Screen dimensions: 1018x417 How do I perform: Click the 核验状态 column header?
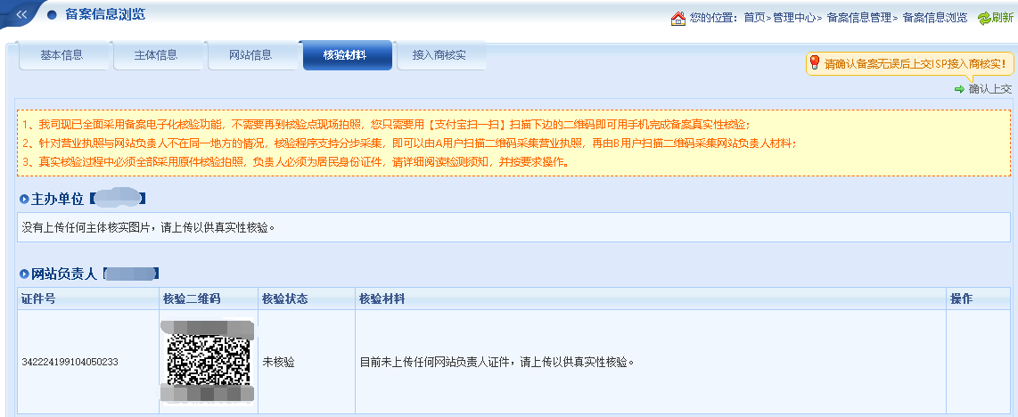point(284,298)
